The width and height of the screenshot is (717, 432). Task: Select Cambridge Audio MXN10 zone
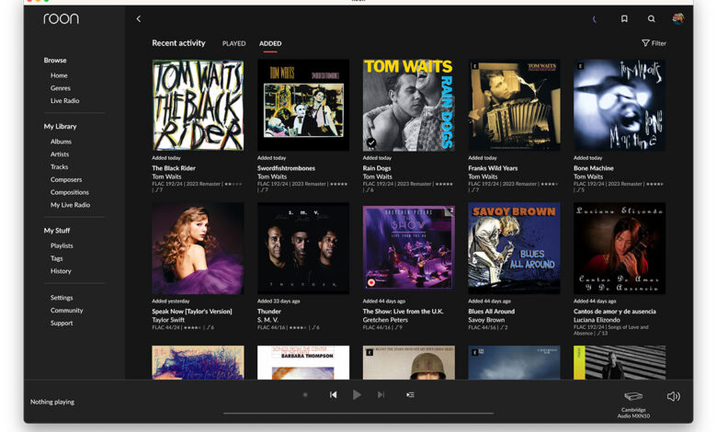633,404
